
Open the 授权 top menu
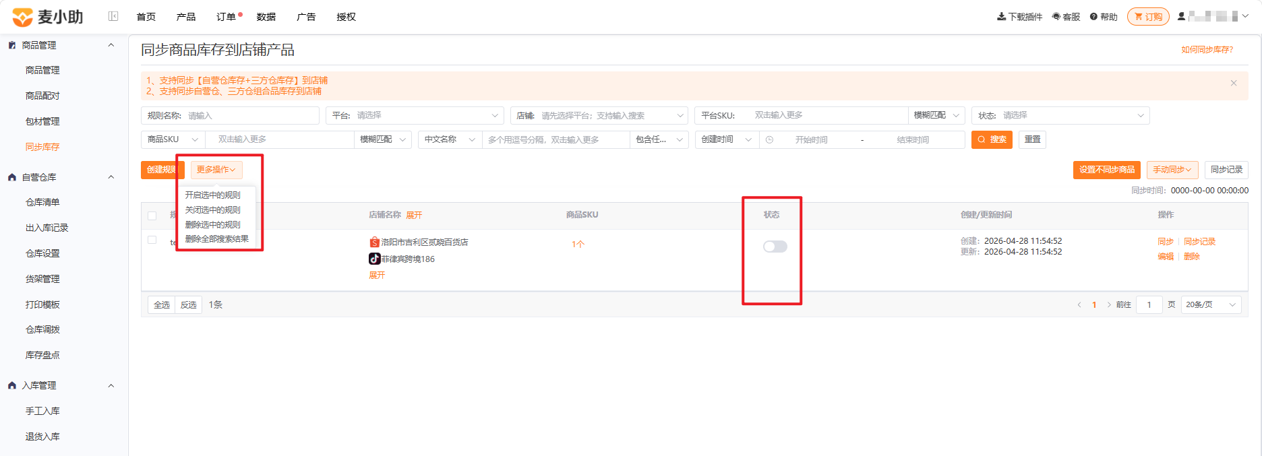(347, 17)
